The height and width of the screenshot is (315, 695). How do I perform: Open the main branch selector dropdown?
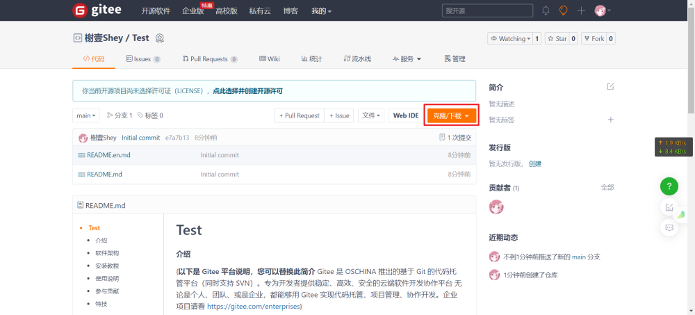point(86,115)
